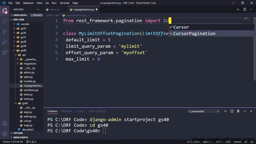Open the Edit menu
This screenshot has width=256, height=144.
point(18,3)
